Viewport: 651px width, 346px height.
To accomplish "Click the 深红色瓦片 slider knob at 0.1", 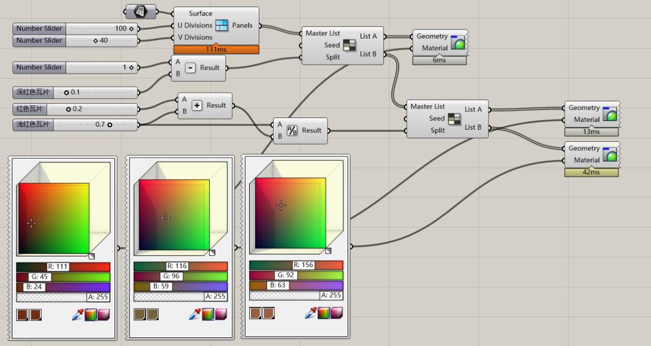I will click(x=67, y=93).
